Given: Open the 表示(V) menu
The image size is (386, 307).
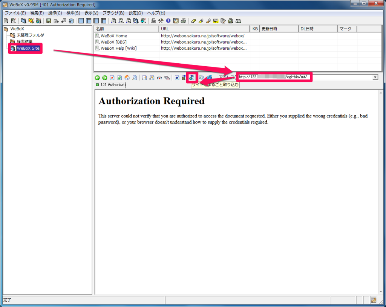Looking at the screenshot, I should point(91,13).
